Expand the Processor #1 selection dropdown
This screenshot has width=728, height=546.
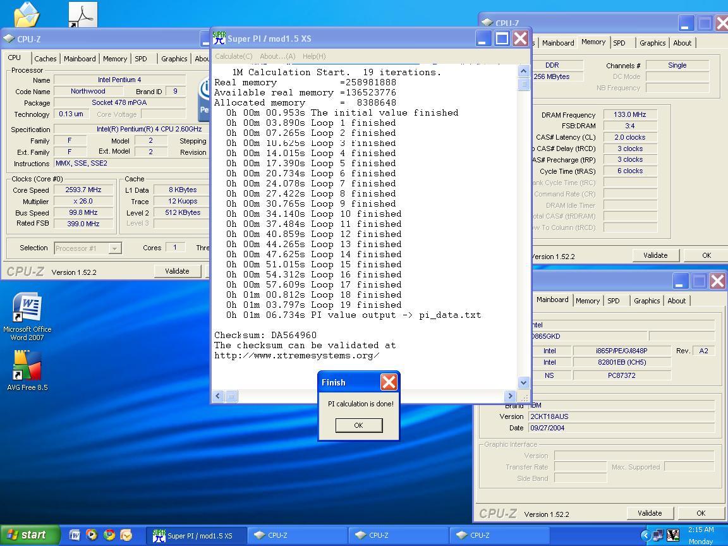tap(114, 248)
